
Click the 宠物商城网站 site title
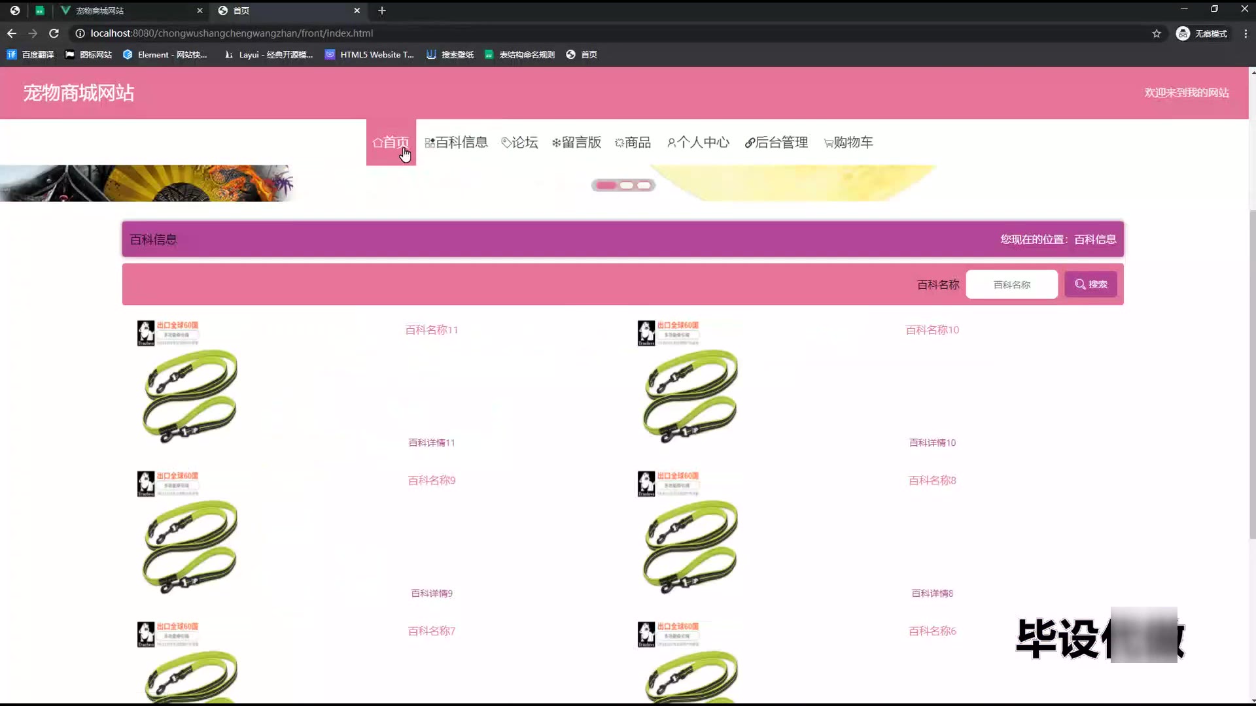point(78,93)
